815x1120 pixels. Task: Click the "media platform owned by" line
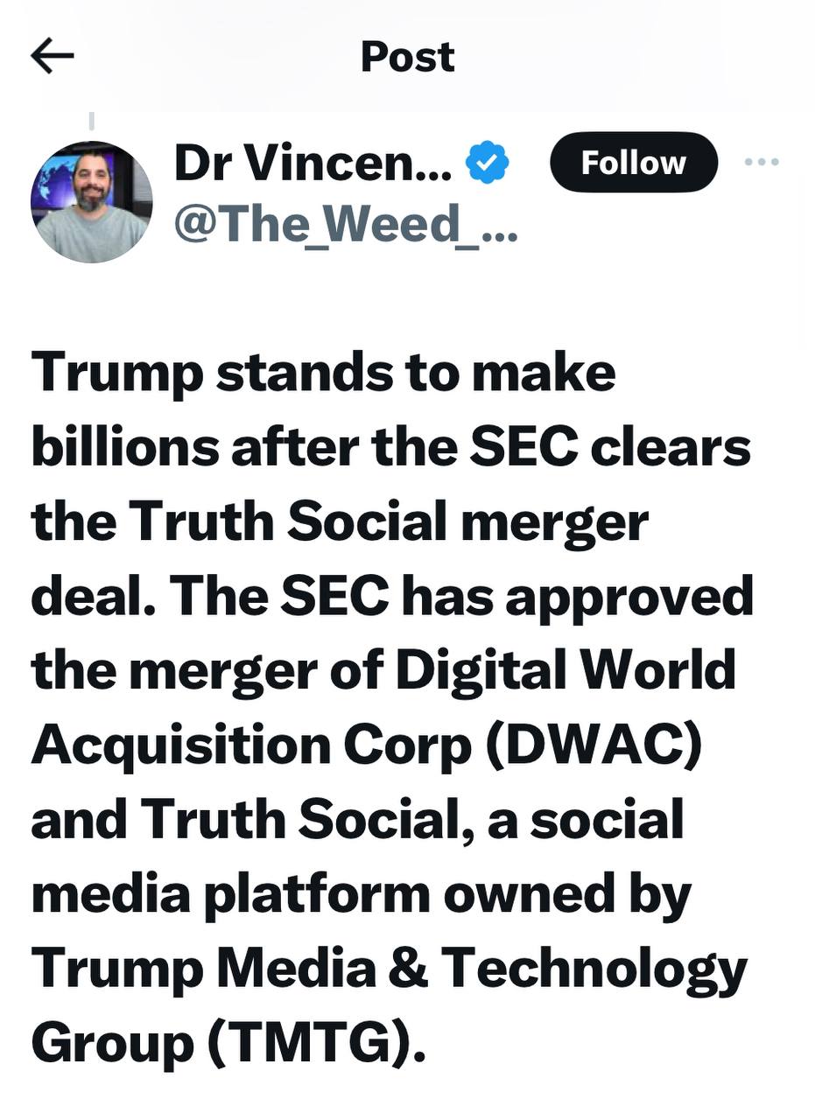(x=361, y=893)
